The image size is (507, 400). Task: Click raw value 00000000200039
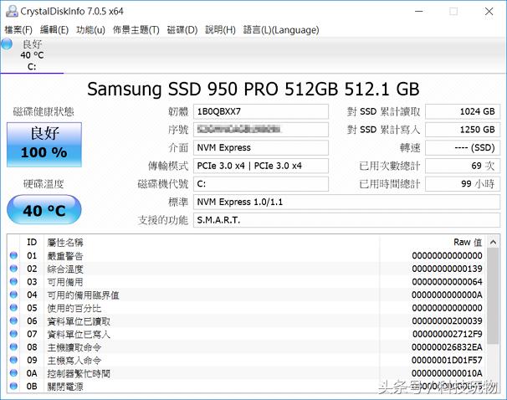pyautogui.click(x=448, y=321)
